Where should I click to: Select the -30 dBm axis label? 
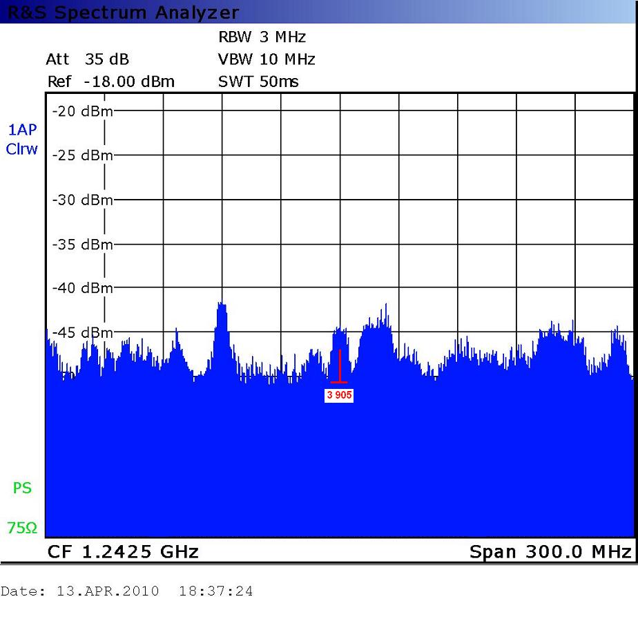(82, 200)
